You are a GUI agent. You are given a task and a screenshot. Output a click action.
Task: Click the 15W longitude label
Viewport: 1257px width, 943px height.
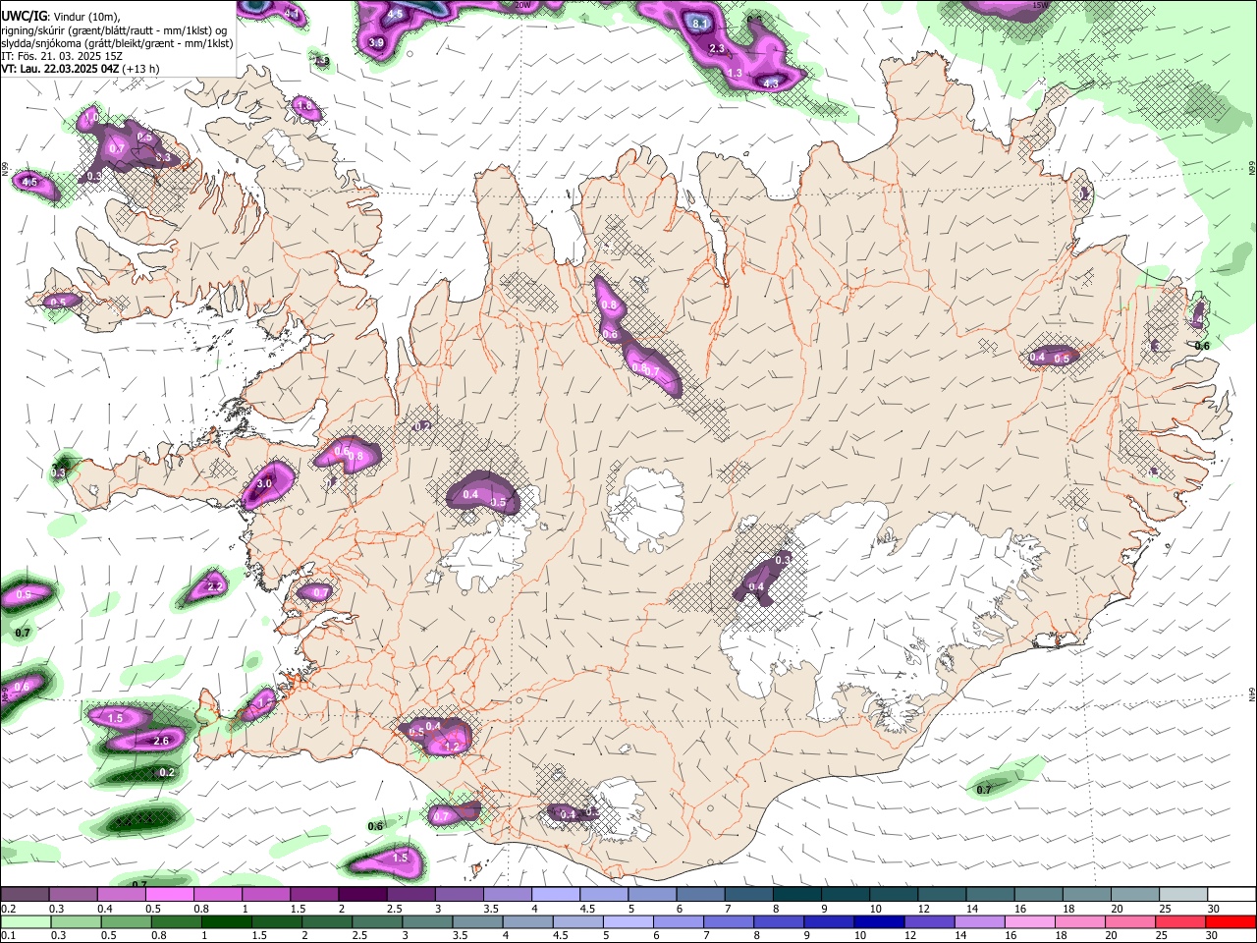tap(1040, 5)
